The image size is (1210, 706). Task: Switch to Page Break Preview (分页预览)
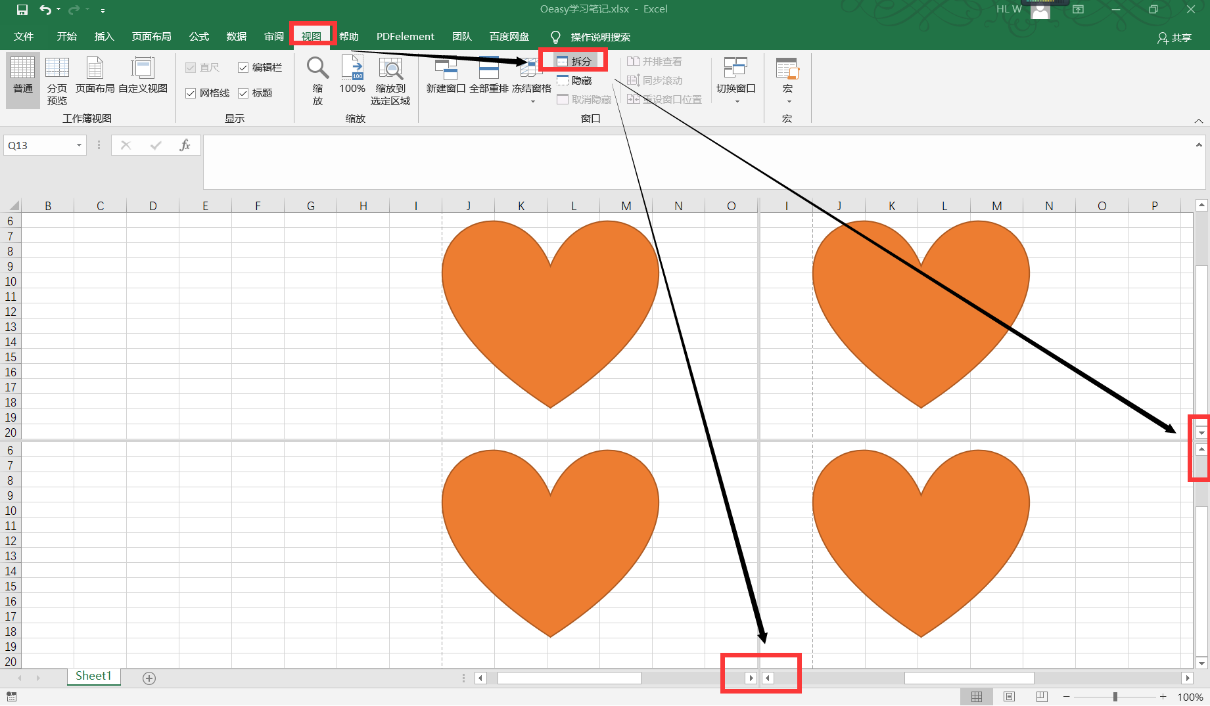pyautogui.click(x=57, y=81)
